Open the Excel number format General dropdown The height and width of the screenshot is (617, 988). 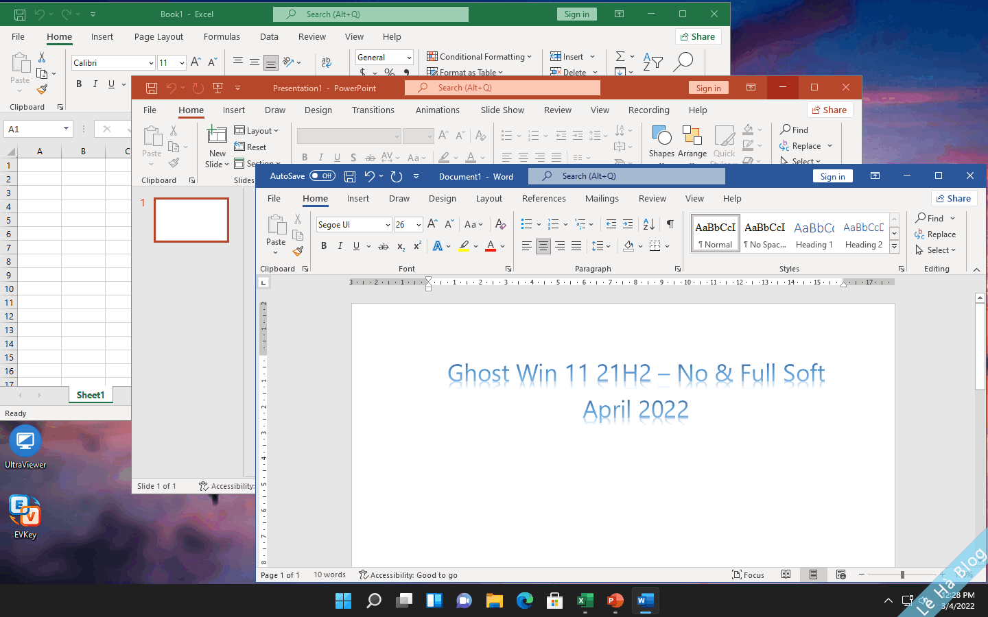(x=409, y=58)
